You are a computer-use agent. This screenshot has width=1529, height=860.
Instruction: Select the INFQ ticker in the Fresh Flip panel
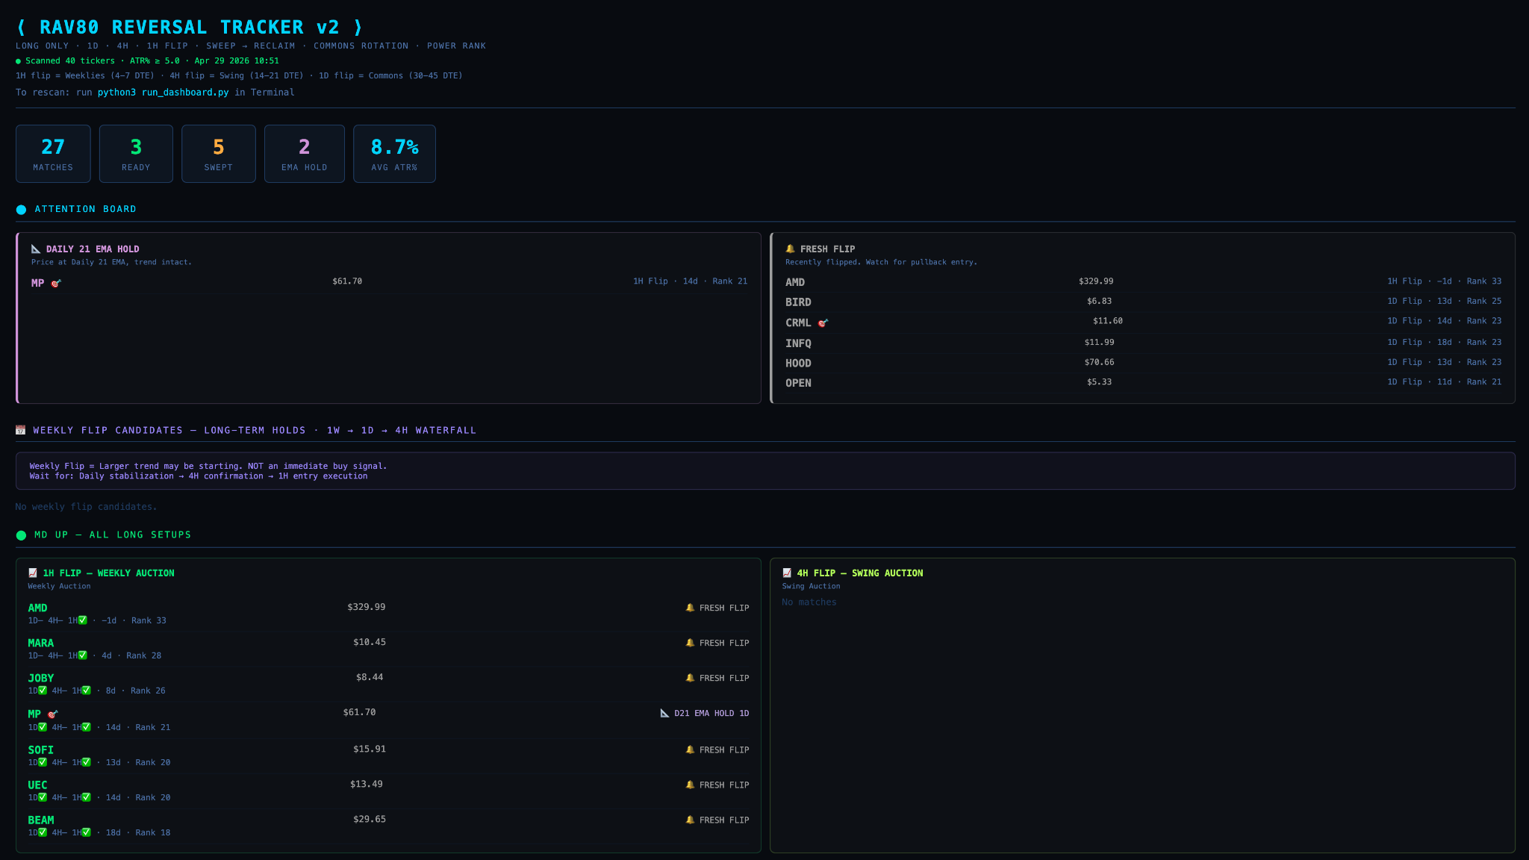tap(798, 343)
